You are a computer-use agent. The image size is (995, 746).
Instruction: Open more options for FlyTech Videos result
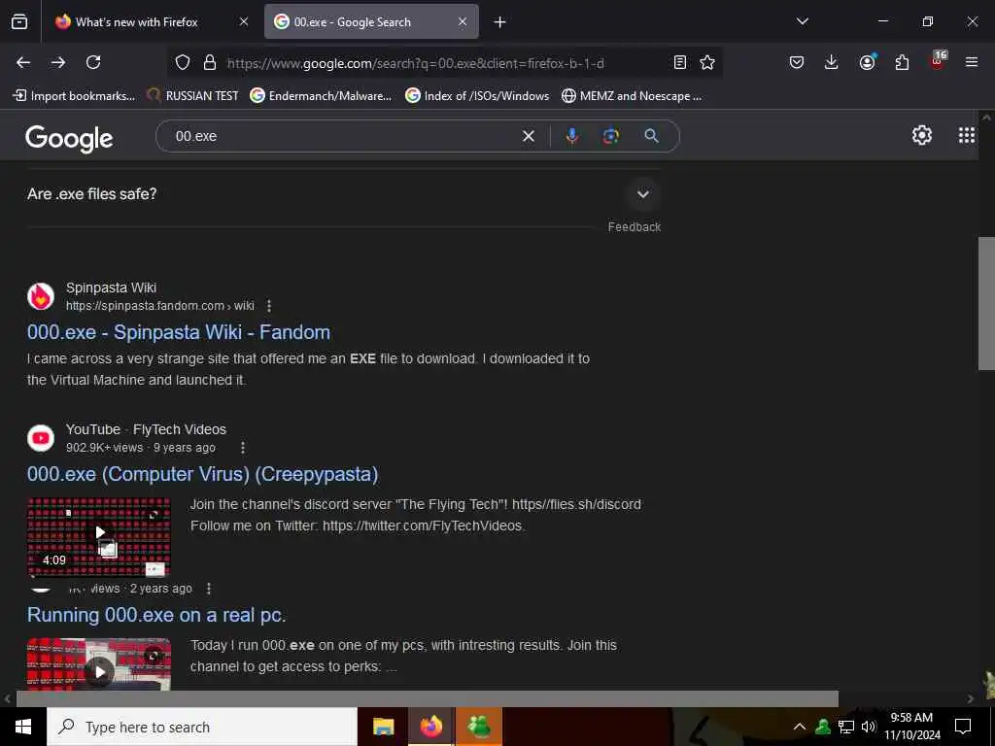tap(242, 448)
